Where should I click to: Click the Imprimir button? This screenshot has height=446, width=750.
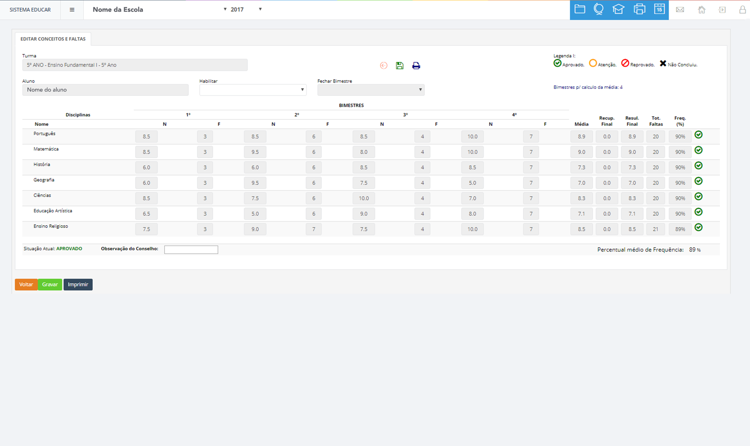pos(78,284)
